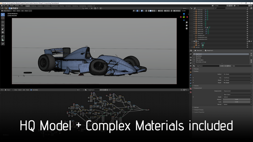Image resolution: width=253 pixels, height=142 pixels.
Task: Expand the Settings panel
Action: click(x=196, y=107)
